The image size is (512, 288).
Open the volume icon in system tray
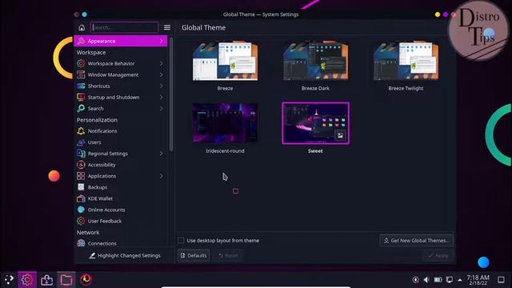click(426, 279)
